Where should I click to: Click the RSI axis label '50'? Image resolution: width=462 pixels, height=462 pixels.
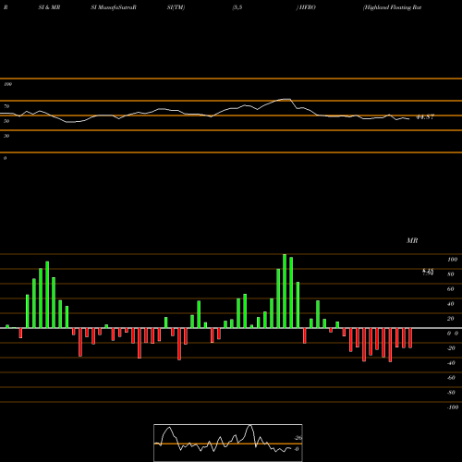pyautogui.click(x=6, y=121)
